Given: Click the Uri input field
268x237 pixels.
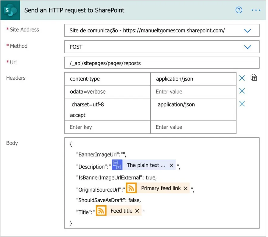Looking at the screenshot, I should point(162,63).
